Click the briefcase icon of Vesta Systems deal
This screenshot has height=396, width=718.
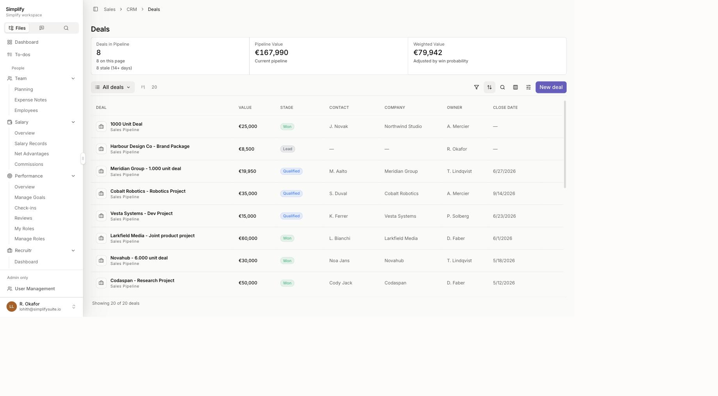point(101,216)
